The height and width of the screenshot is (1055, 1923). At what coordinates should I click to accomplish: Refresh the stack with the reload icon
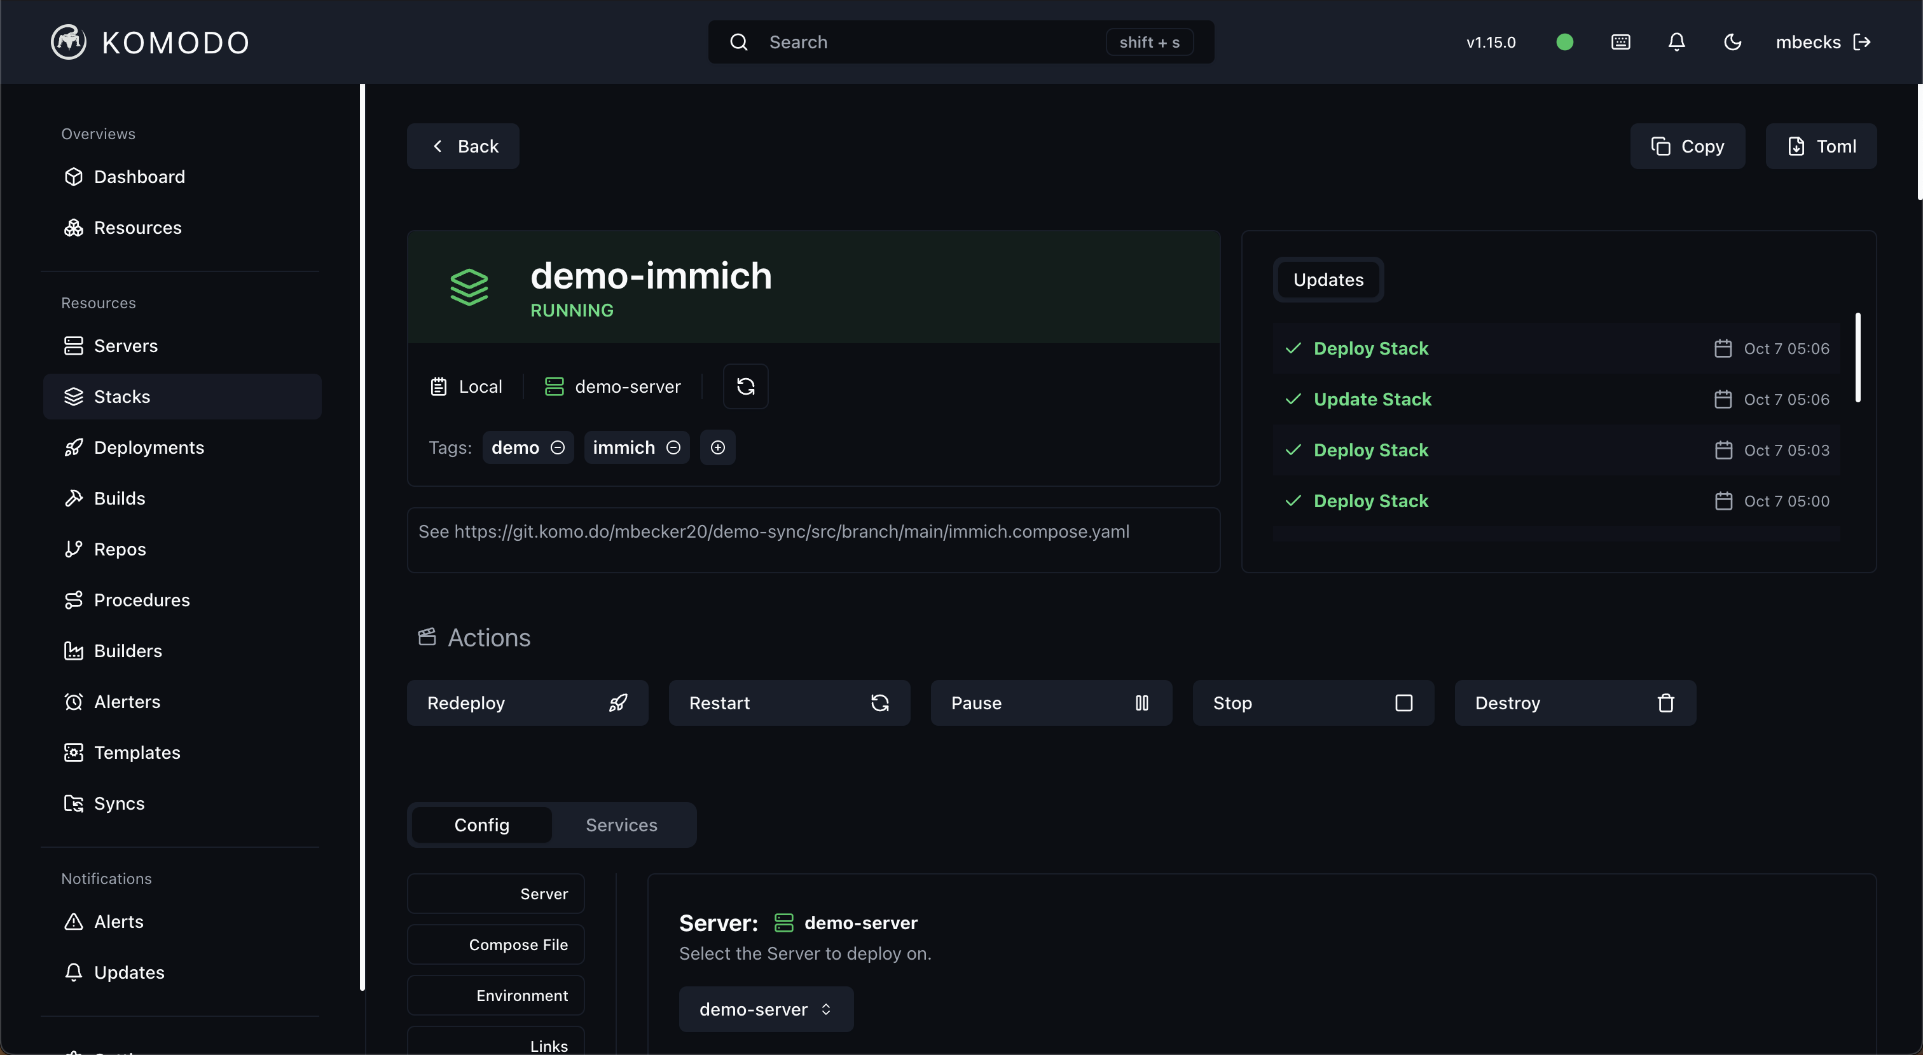[x=745, y=386]
